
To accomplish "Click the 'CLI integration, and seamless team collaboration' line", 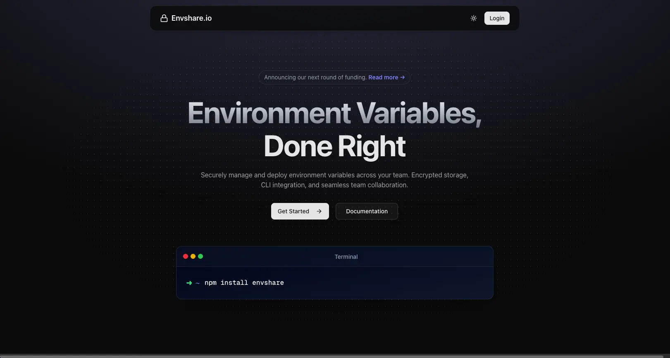I will pos(334,185).
